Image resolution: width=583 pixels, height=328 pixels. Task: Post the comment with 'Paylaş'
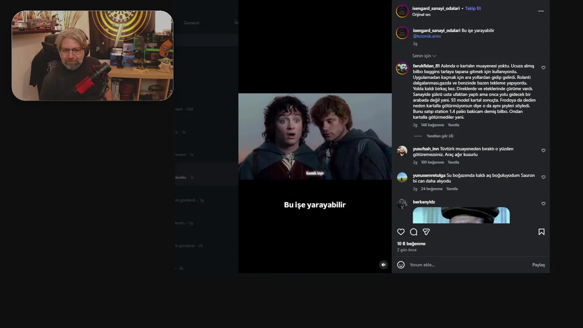pyautogui.click(x=538, y=265)
